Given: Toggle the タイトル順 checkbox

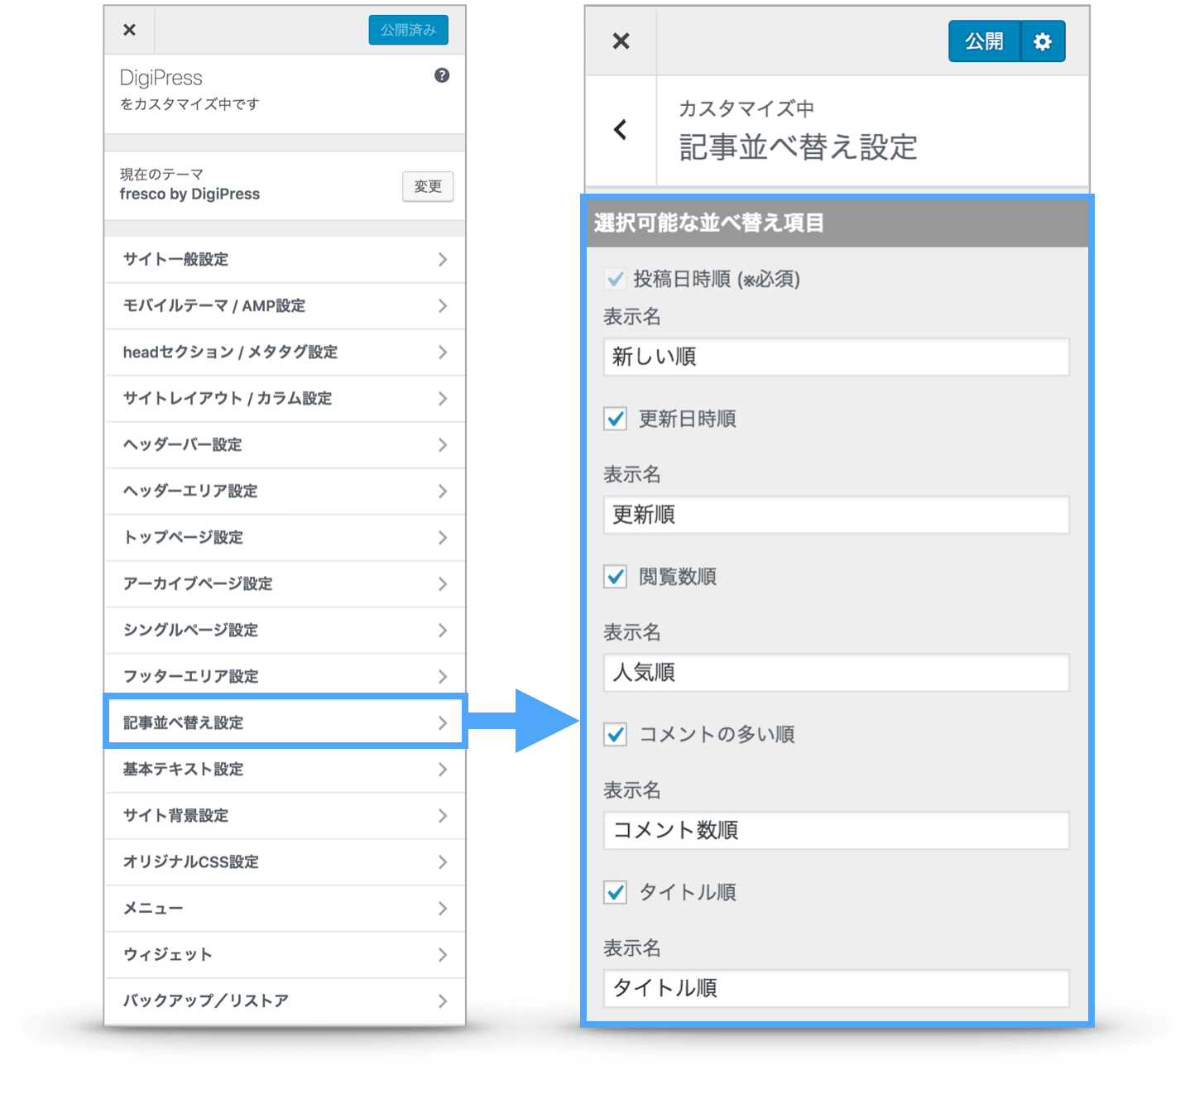Looking at the screenshot, I should click(x=616, y=892).
